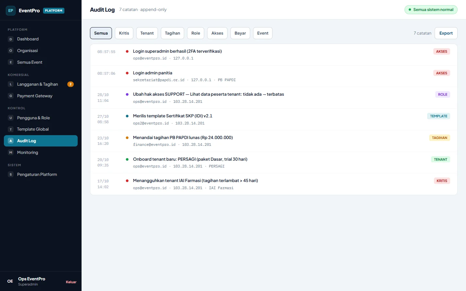Image resolution: width=466 pixels, height=291 pixels.
Task: Go to Monitoring page
Action: coord(41,153)
